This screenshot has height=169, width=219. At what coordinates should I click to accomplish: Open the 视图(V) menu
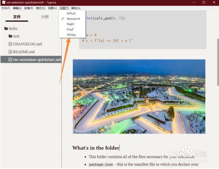[x=52, y=8]
